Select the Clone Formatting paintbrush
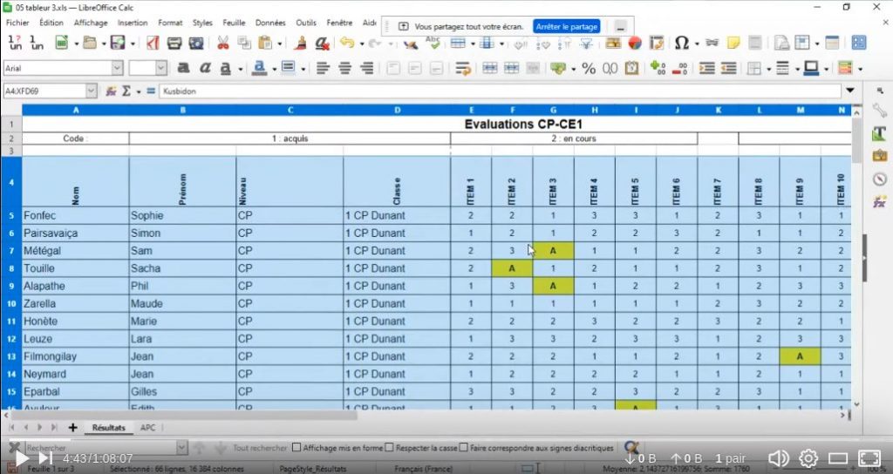893x474 pixels. pos(301,44)
